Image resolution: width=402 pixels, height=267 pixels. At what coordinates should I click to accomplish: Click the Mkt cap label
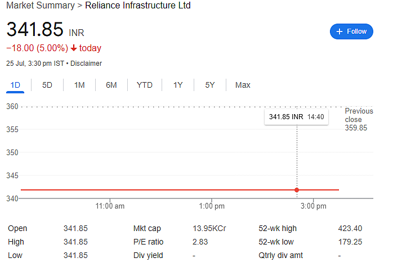point(147,228)
